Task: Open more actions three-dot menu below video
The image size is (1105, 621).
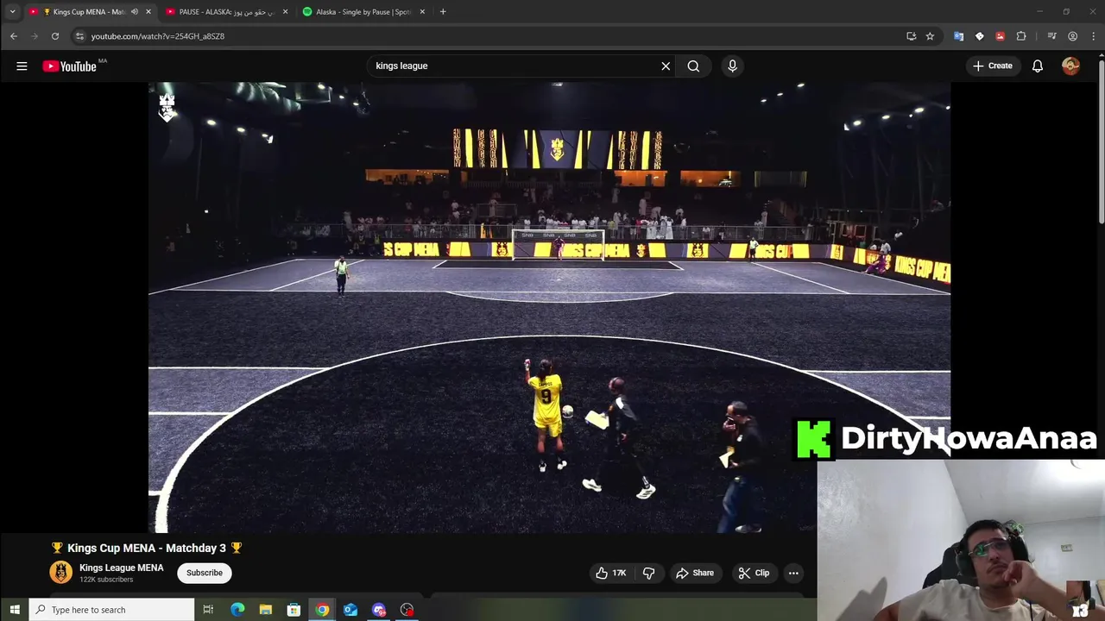Action: 793,573
